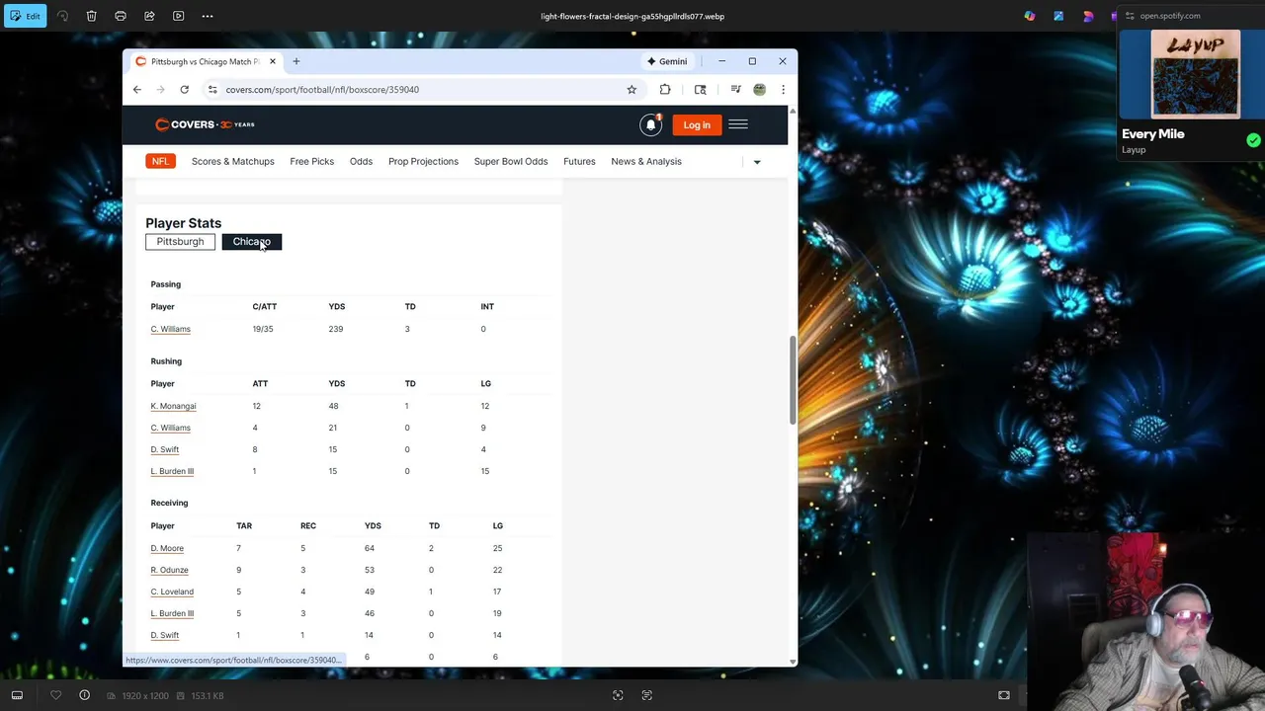Click the Clipchamp icon in Photos top bar

pos(1088,16)
